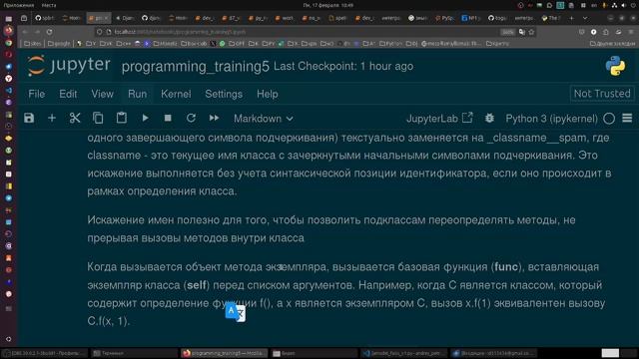Screen dimensions: 639x359
Task: Open the other bookmarks folder at right
Action: (x=612, y=43)
